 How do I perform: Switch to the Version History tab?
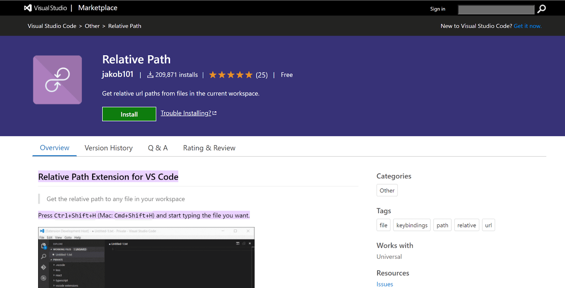pyautogui.click(x=108, y=148)
